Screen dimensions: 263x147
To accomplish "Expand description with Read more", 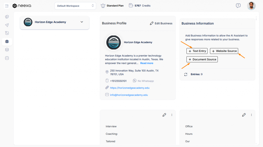I will tap(147, 63).
